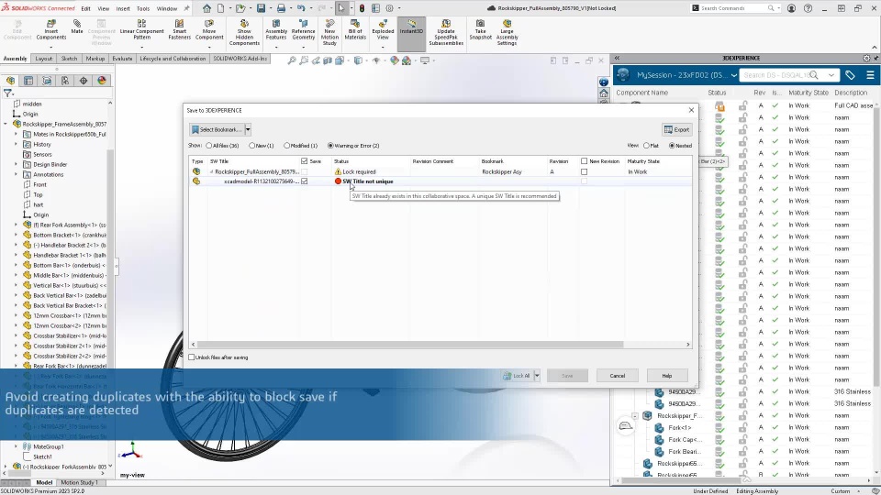The image size is (881, 495).
Task: Open the Tools menu
Action: coord(143,8)
